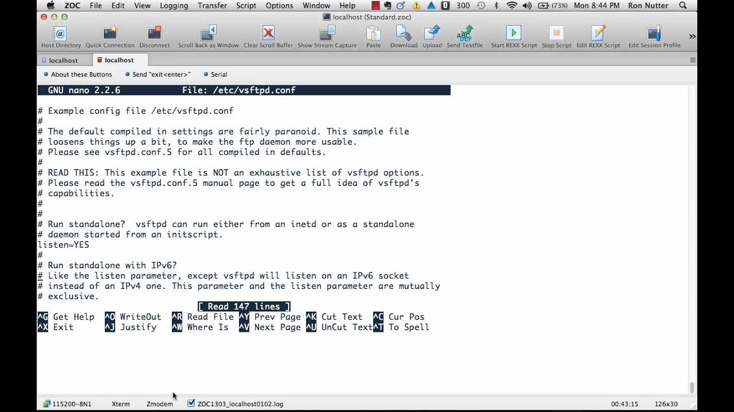The width and height of the screenshot is (734, 412).
Task: Start a Quick Connection
Action: tap(110, 37)
